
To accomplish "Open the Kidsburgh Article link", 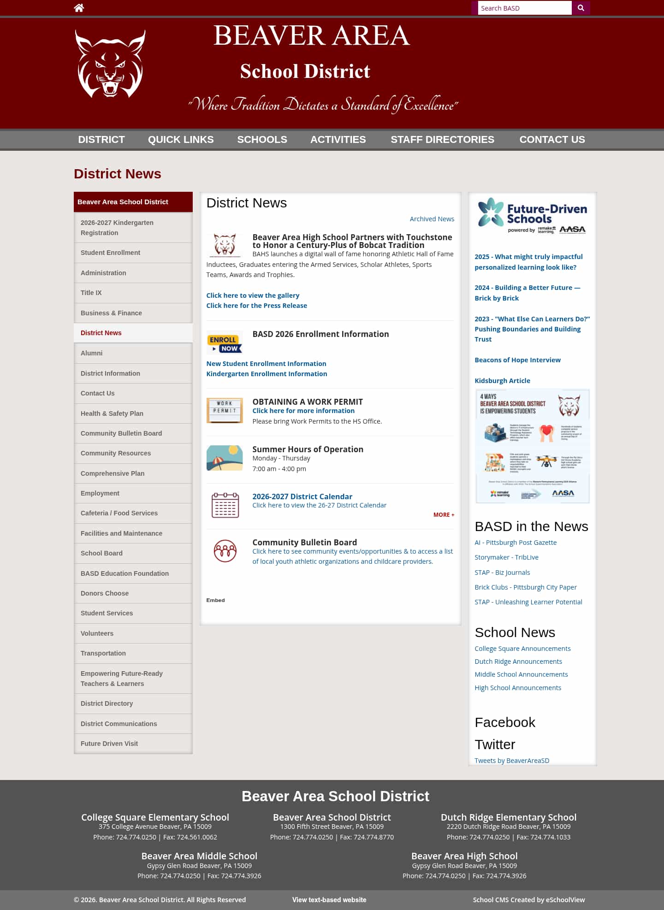I will click(x=502, y=381).
